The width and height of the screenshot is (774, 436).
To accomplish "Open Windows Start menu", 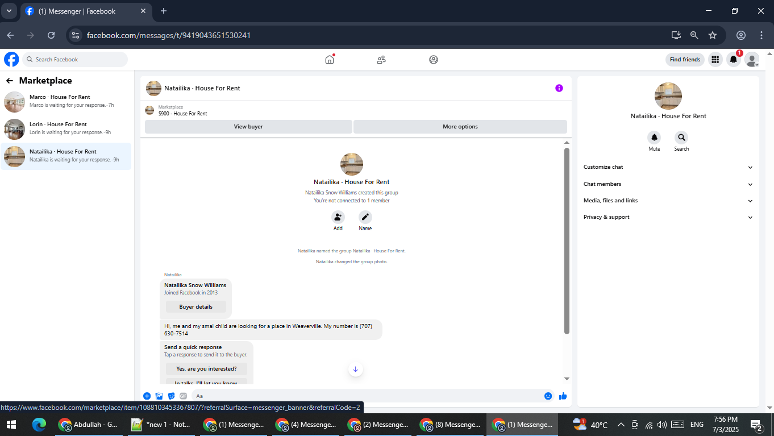I will click(11, 425).
